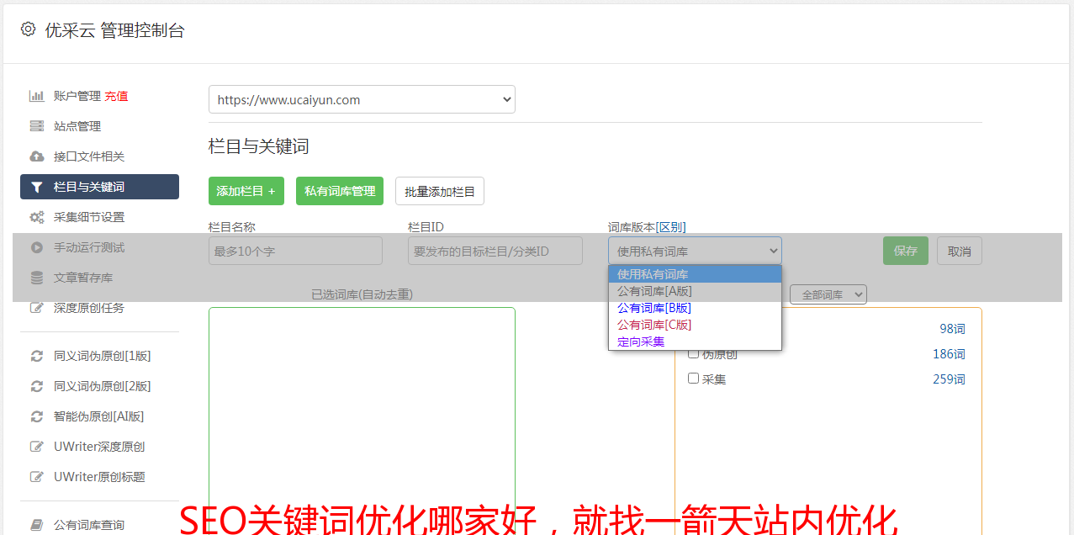This screenshot has height=535, width=1074.
Task: Click the refresh icon for 智能伪原创[AI版]
Action: pos(37,416)
